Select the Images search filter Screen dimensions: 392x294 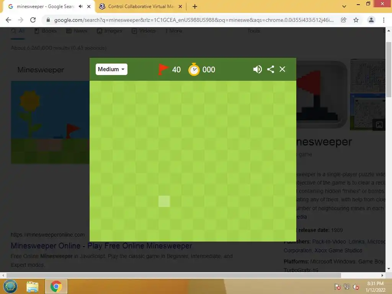(x=109, y=31)
